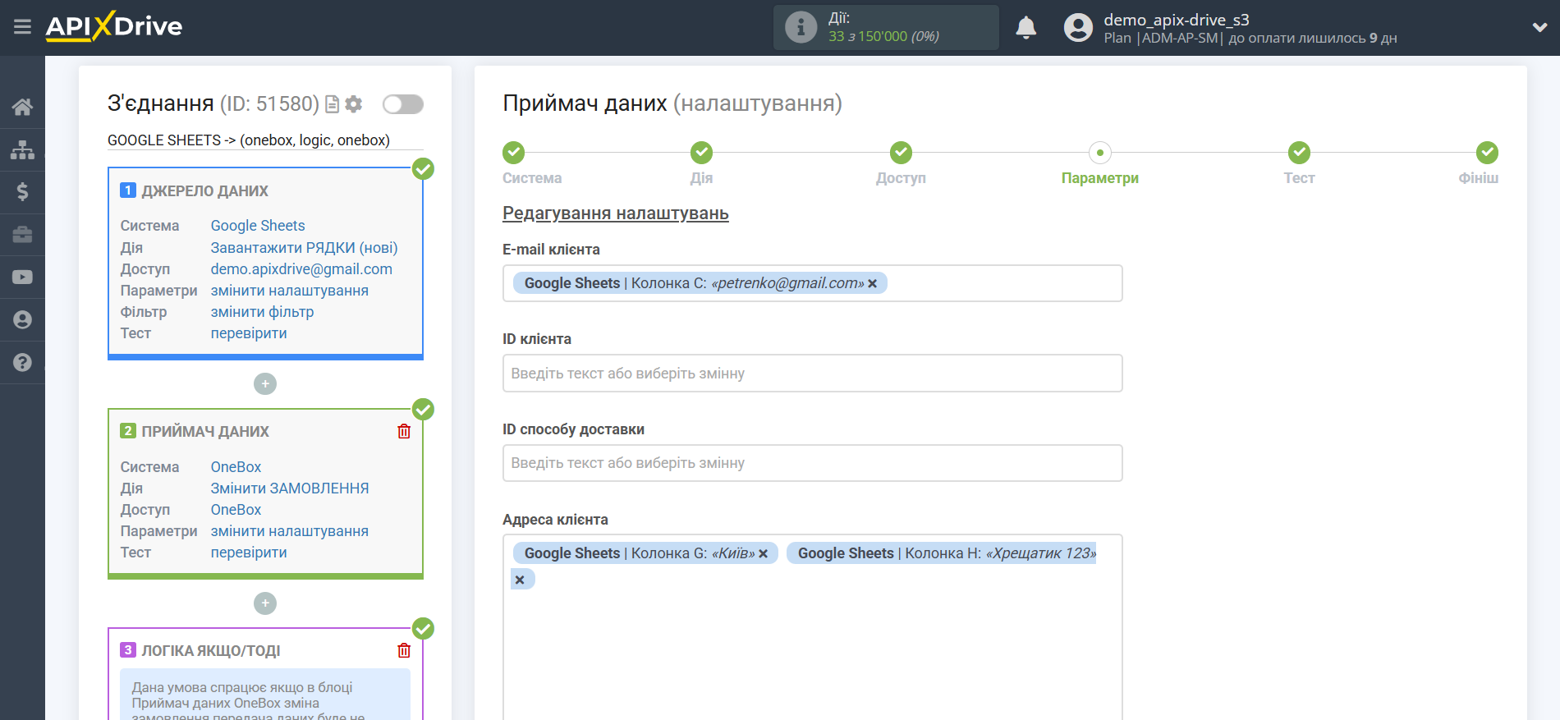Viewport: 1560px width, 720px height.
Task: Expand the account dropdown chevron
Action: pyautogui.click(x=1539, y=27)
